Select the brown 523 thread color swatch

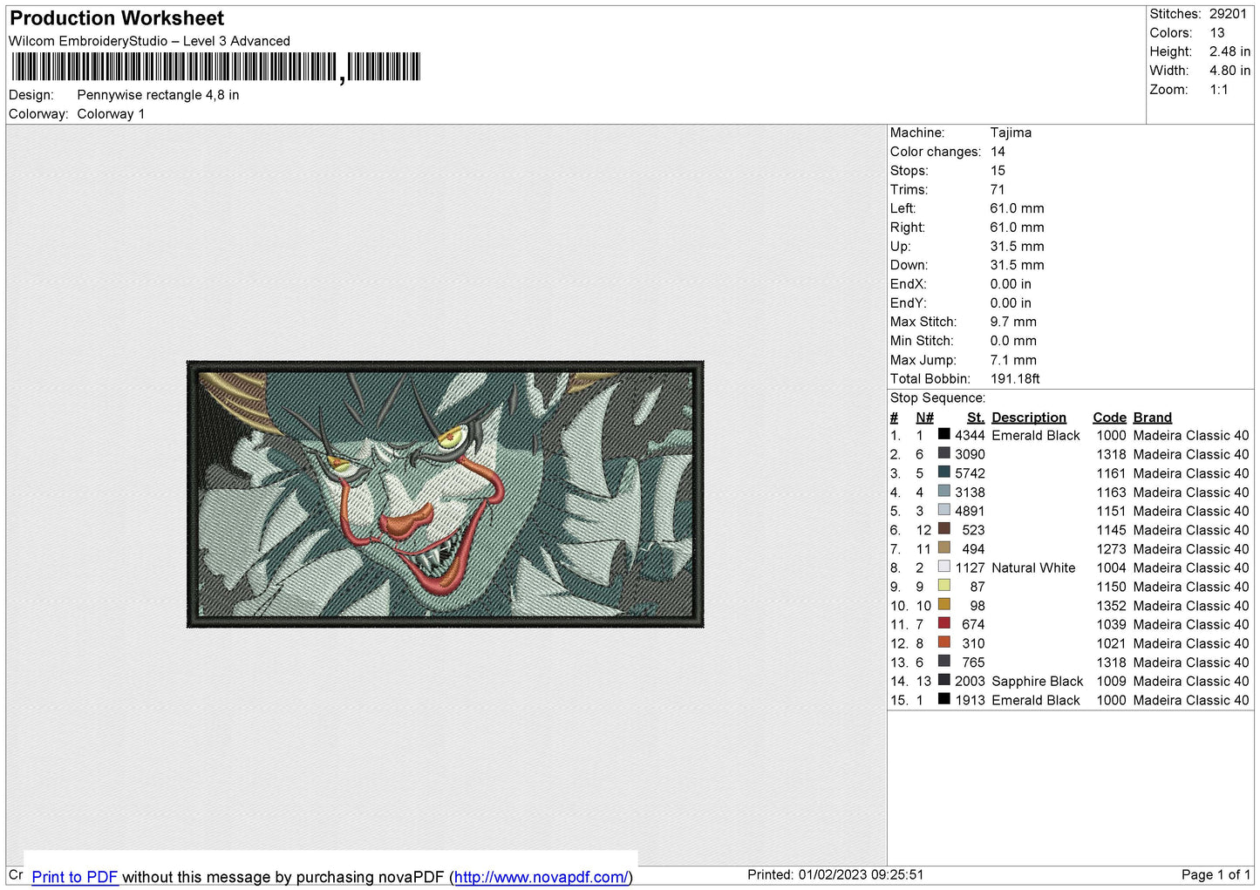pos(944,529)
